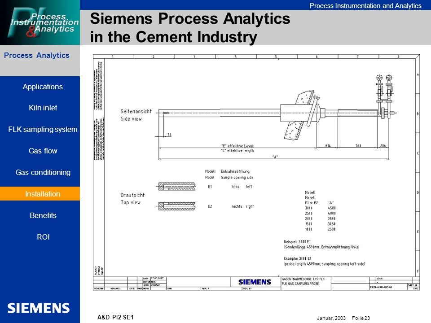The height and width of the screenshot is (323, 431).
Task: Click 'FLK GAS SAMPLING PROBE' title block text
Action: 300,284
